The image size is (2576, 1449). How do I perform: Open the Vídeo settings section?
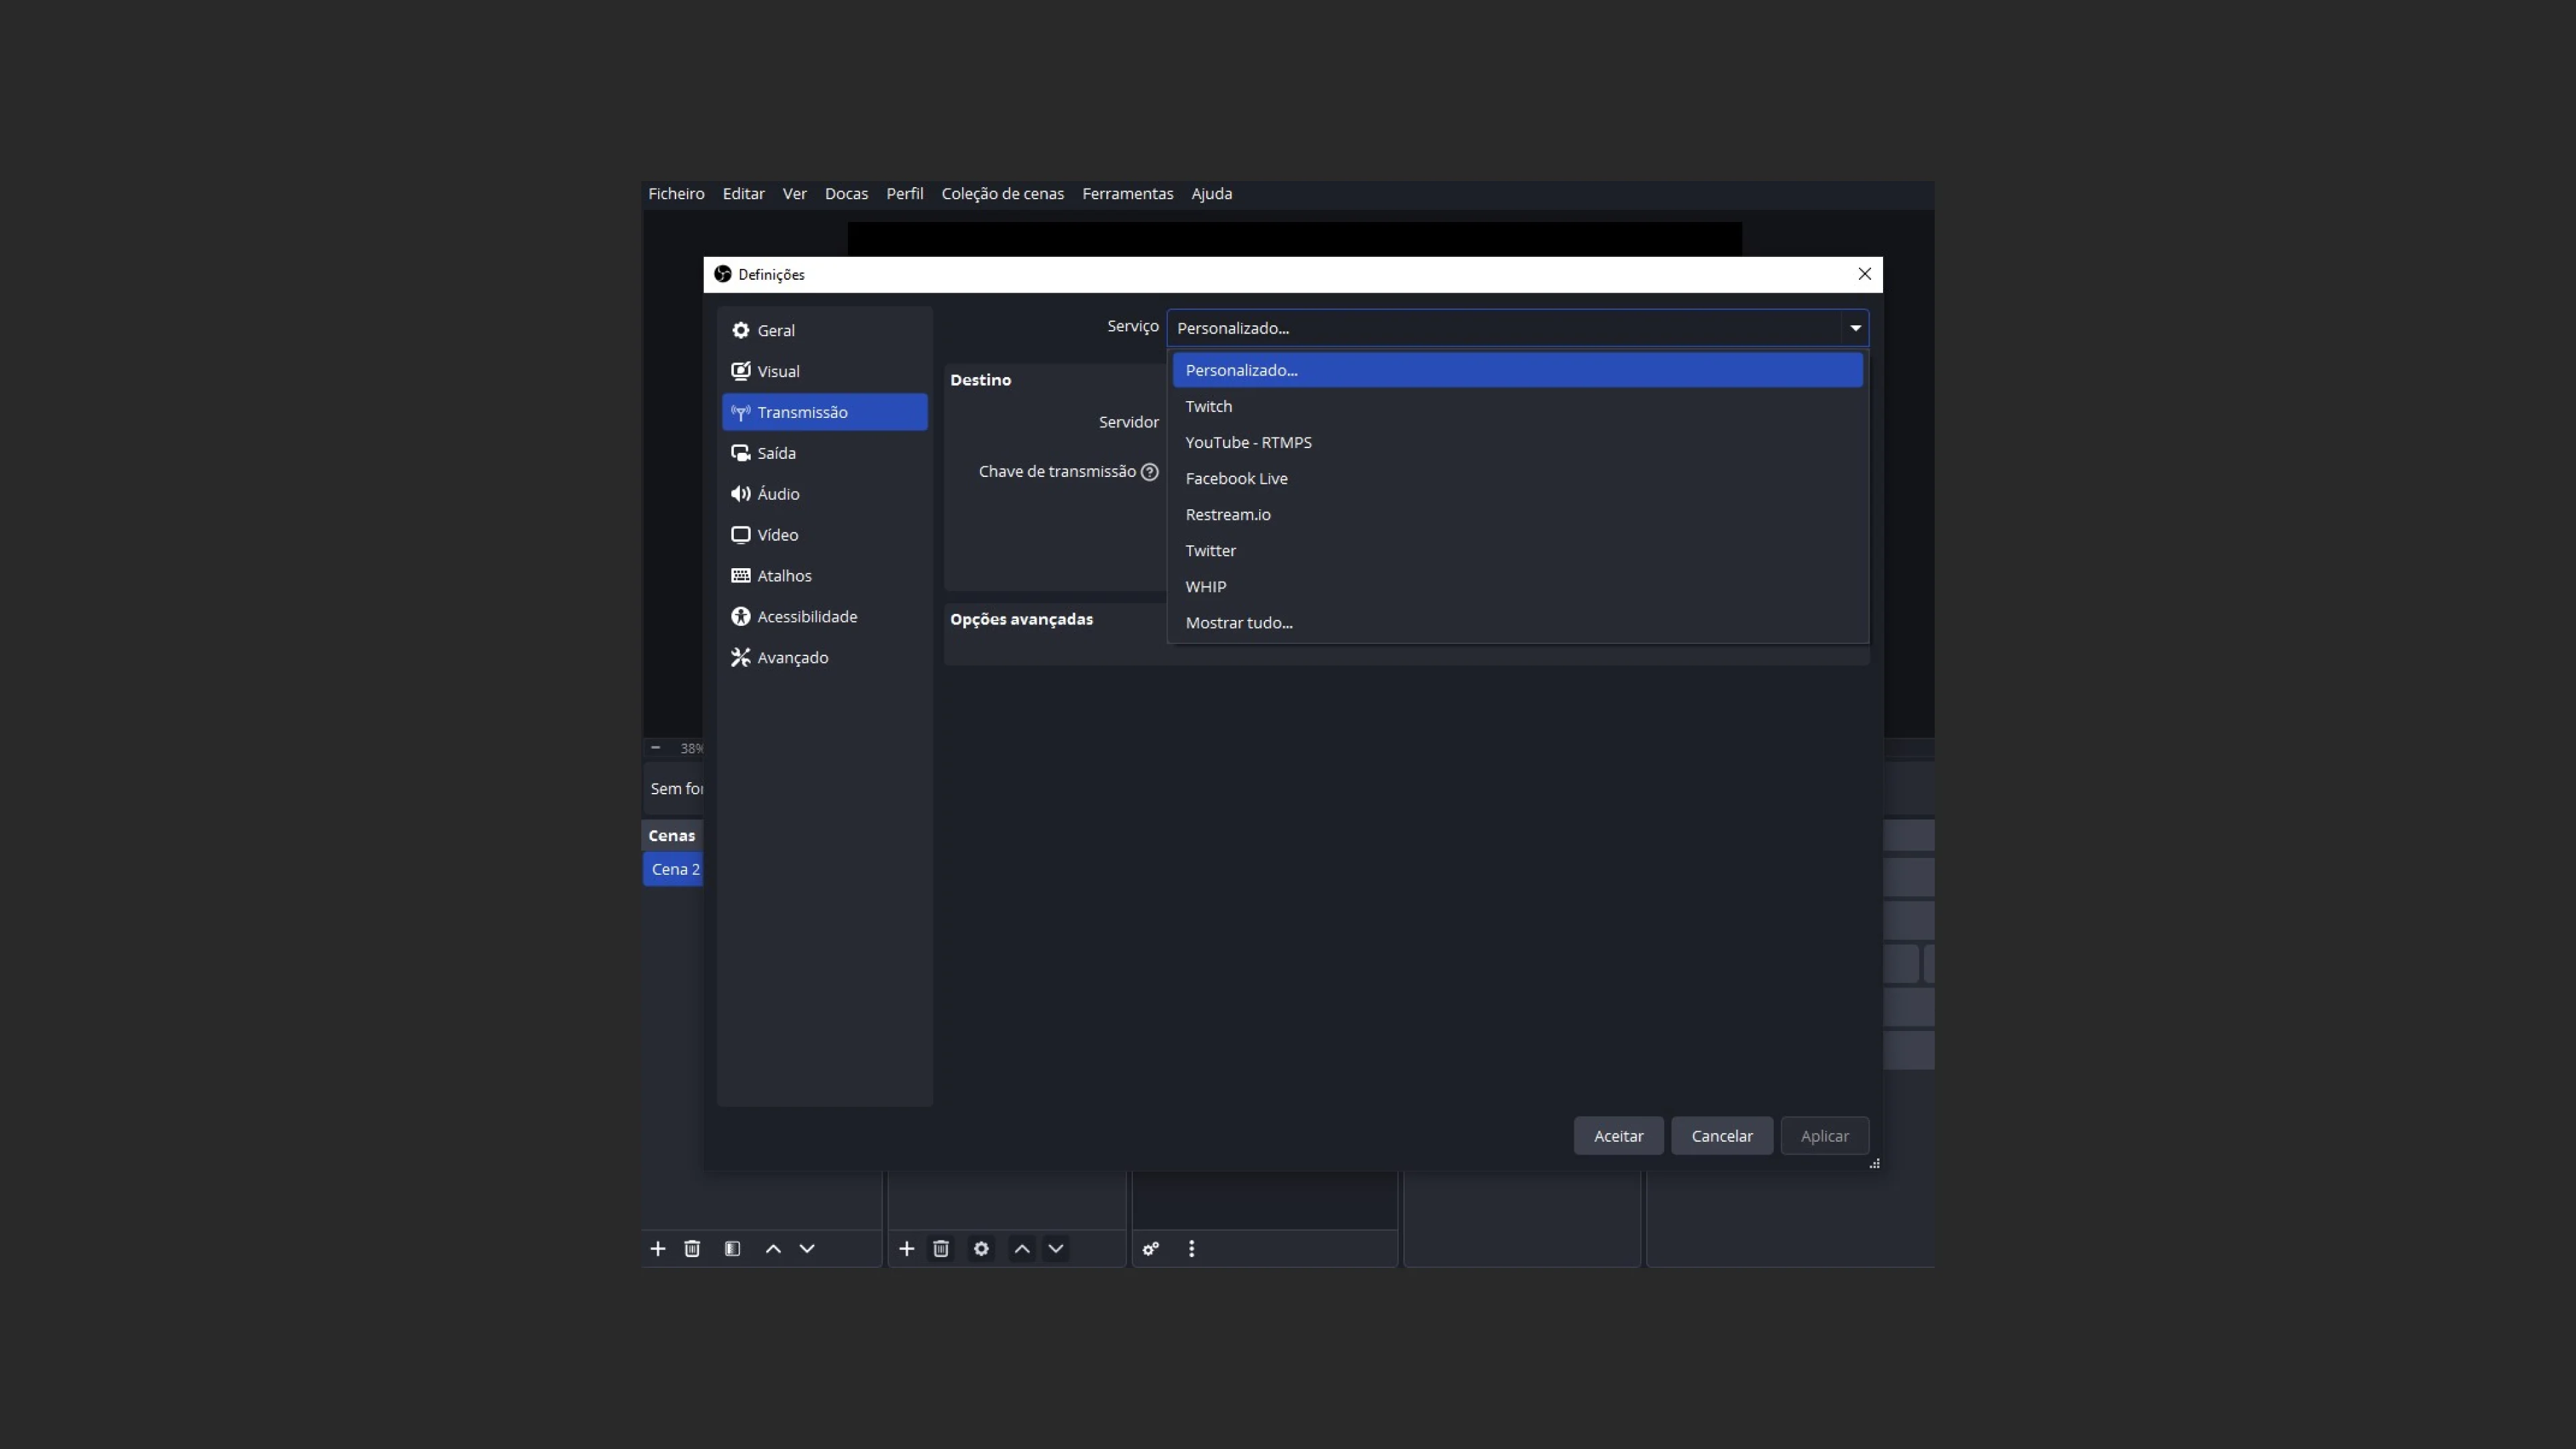824,535
